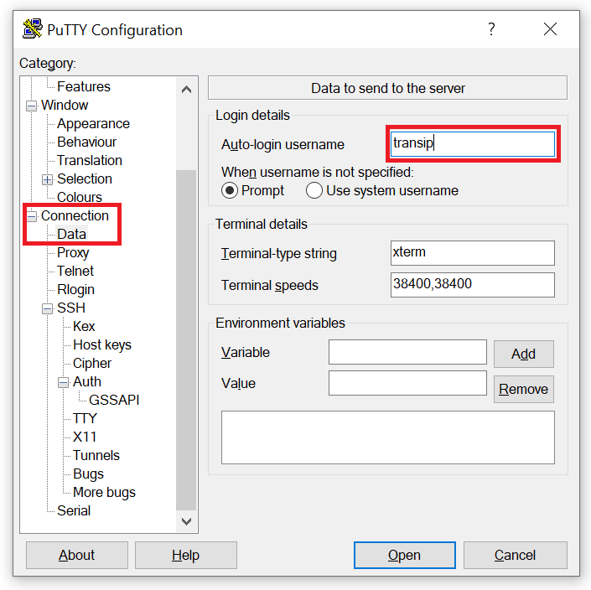Open the TTY category
The width and height of the screenshot is (591, 590).
point(85,419)
